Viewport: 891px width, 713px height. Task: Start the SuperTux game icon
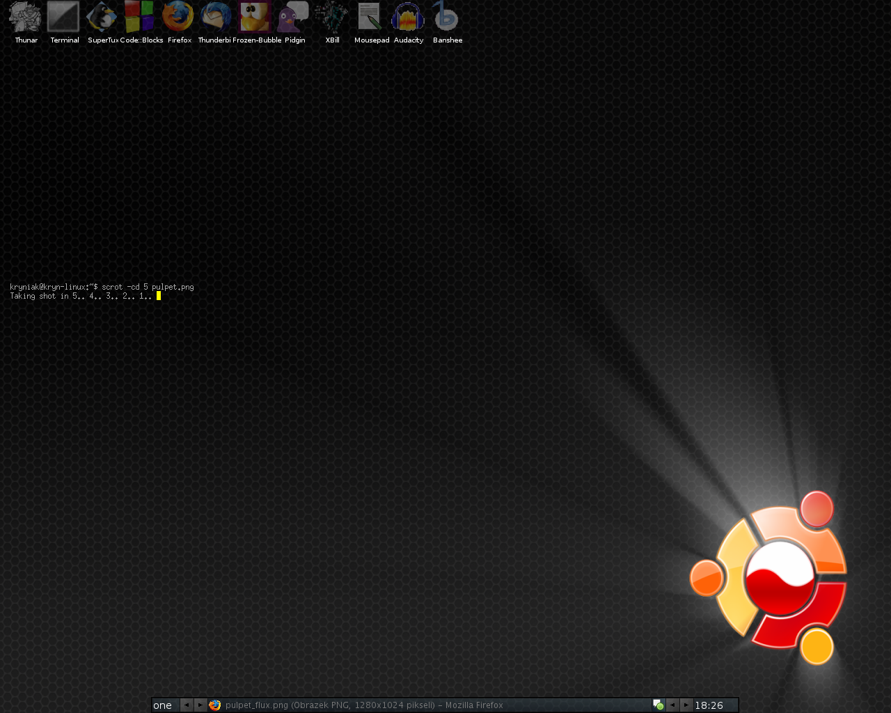click(102, 17)
